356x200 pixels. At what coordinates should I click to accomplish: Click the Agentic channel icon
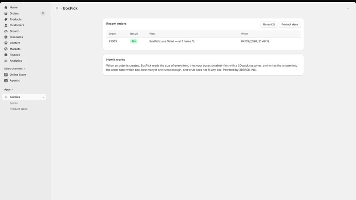click(6, 80)
